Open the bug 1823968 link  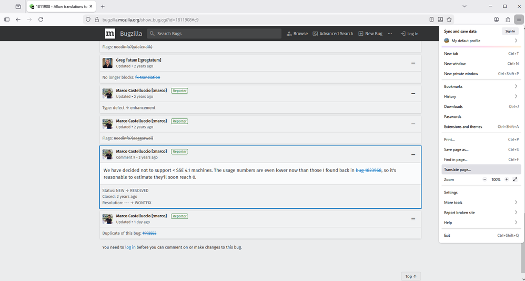[368, 170]
